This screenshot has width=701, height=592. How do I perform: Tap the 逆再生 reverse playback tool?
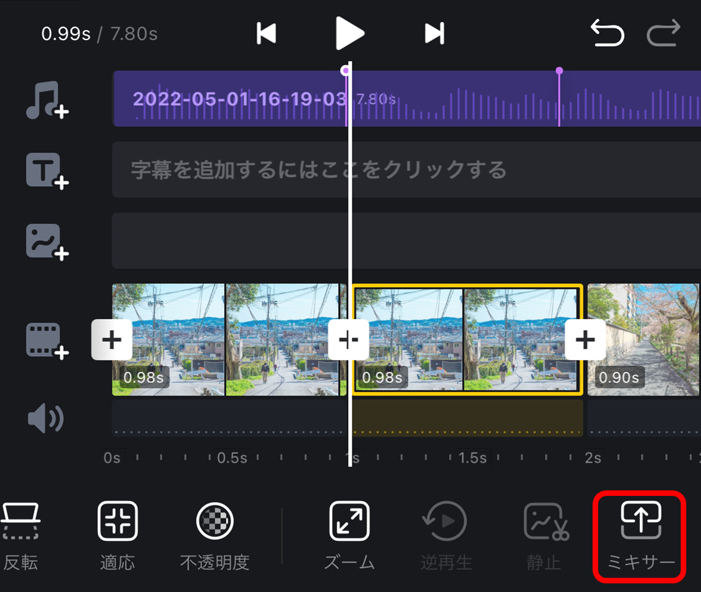click(x=446, y=537)
